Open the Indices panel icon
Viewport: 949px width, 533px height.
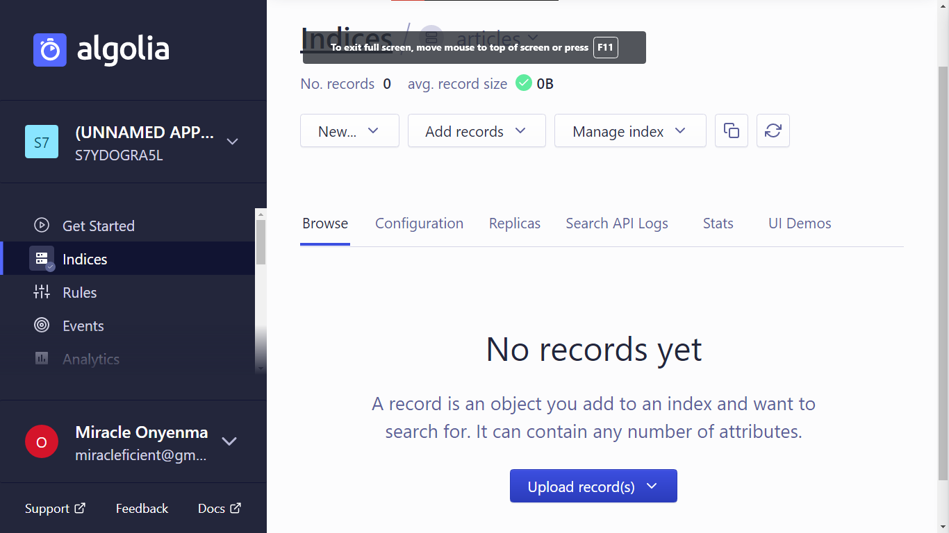[42, 258]
